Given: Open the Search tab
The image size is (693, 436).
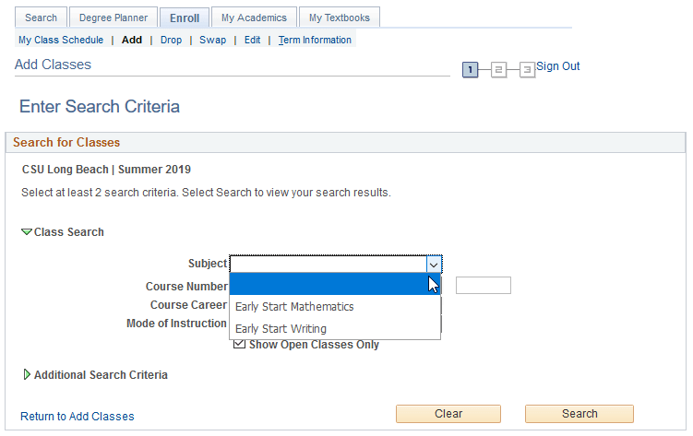Looking at the screenshot, I should pos(42,18).
